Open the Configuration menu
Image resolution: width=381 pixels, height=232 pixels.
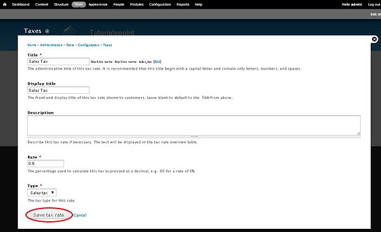point(160,4)
